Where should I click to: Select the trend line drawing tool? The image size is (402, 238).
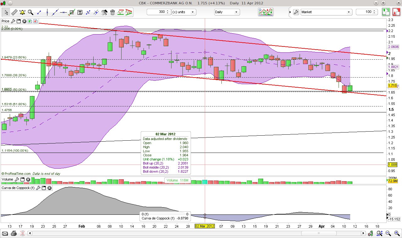pyautogui.click(x=56, y=12)
